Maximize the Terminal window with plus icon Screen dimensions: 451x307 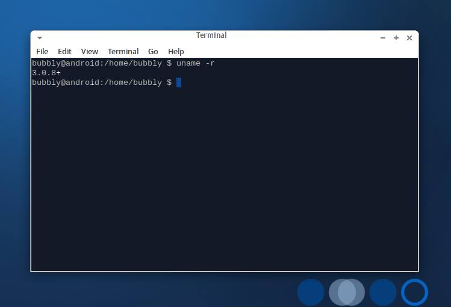point(396,38)
